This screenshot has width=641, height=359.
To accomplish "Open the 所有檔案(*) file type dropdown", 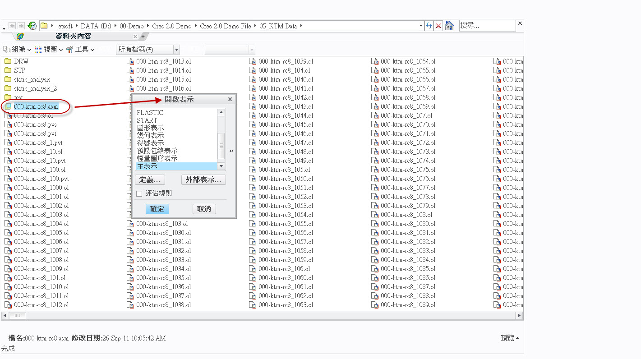I will click(176, 50).
